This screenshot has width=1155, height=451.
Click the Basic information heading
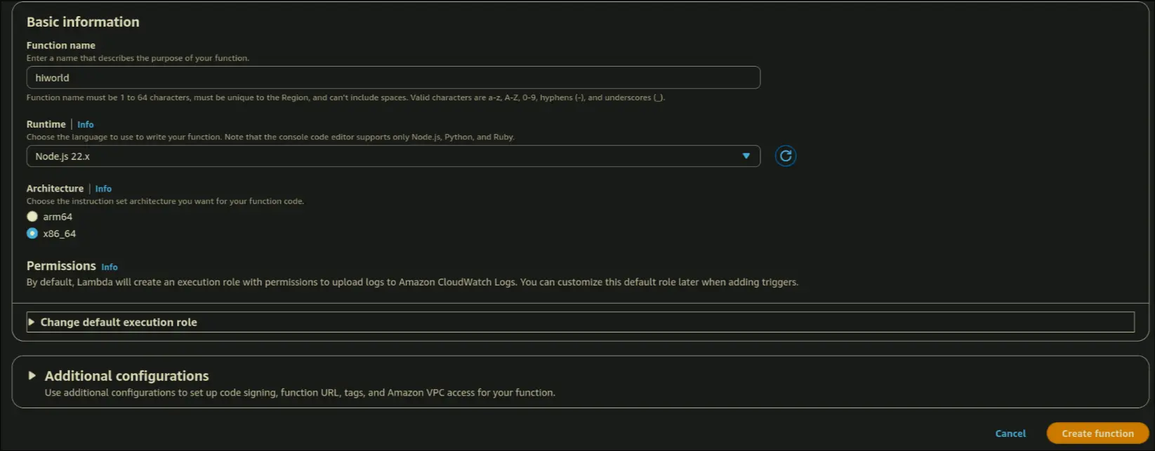coord(83,22)
